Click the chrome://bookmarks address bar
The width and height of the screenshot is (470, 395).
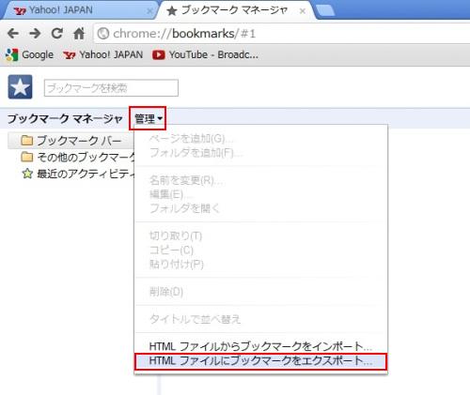[x=282, y=34]
